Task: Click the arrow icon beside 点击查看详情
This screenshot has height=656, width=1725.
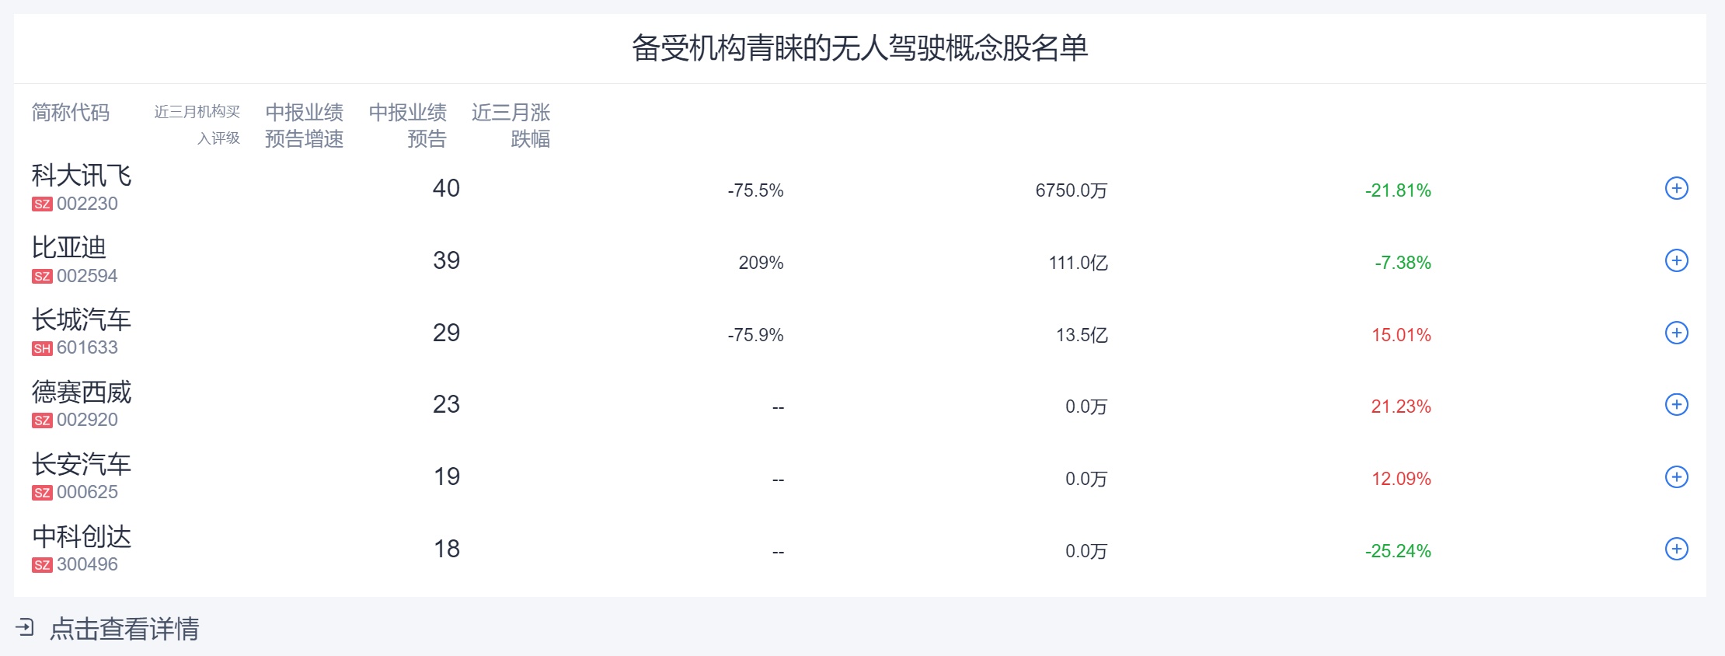Action: tap(25, 628)
